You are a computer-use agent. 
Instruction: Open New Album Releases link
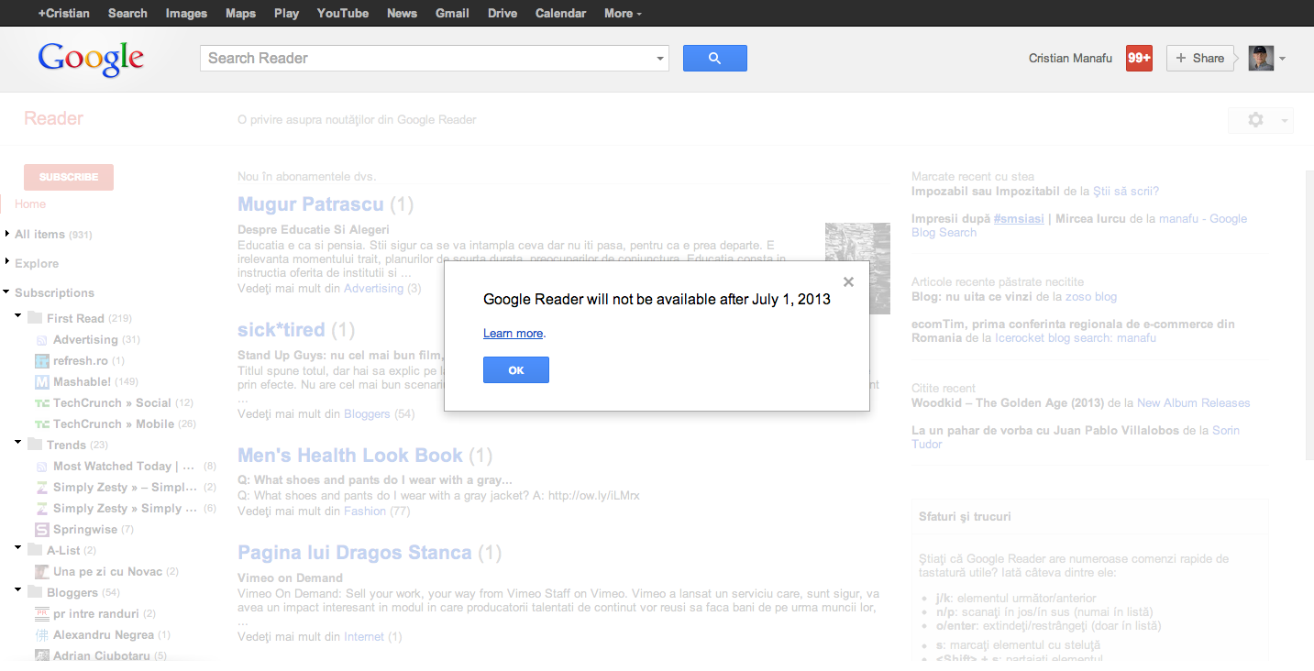1193,402
